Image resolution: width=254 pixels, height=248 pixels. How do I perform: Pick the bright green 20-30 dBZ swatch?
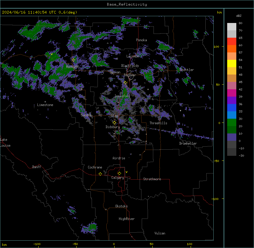tap(232, 123)
